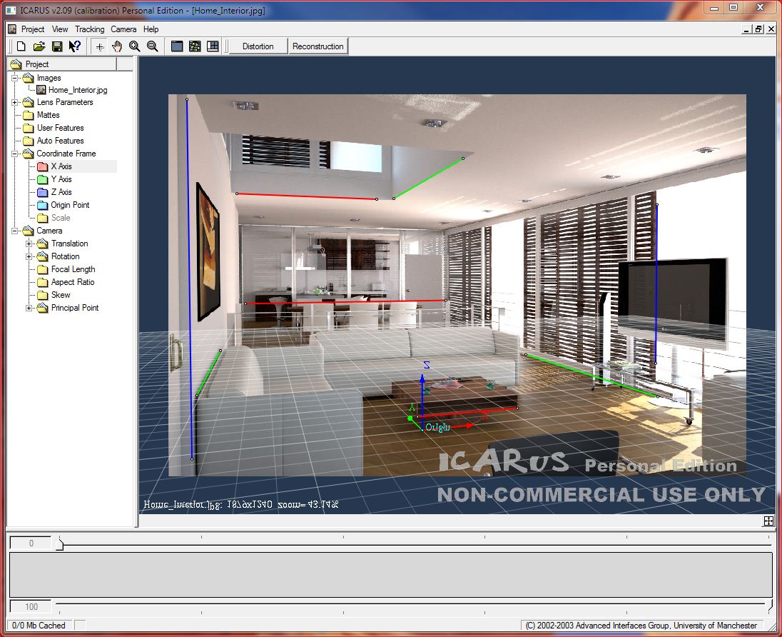The image size is (782, 637).
Task: Click the start frame field showing 0
Action: pyautogui.click(x=31, y=543)
